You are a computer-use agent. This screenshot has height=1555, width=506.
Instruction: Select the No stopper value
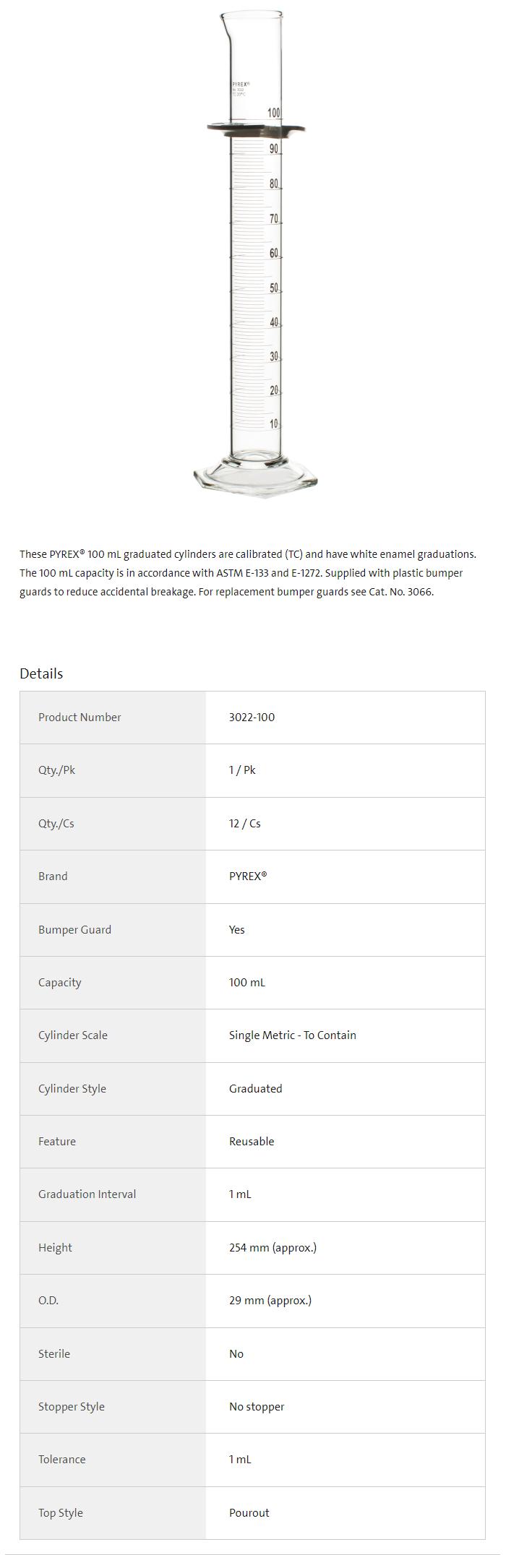[256, 1406]
